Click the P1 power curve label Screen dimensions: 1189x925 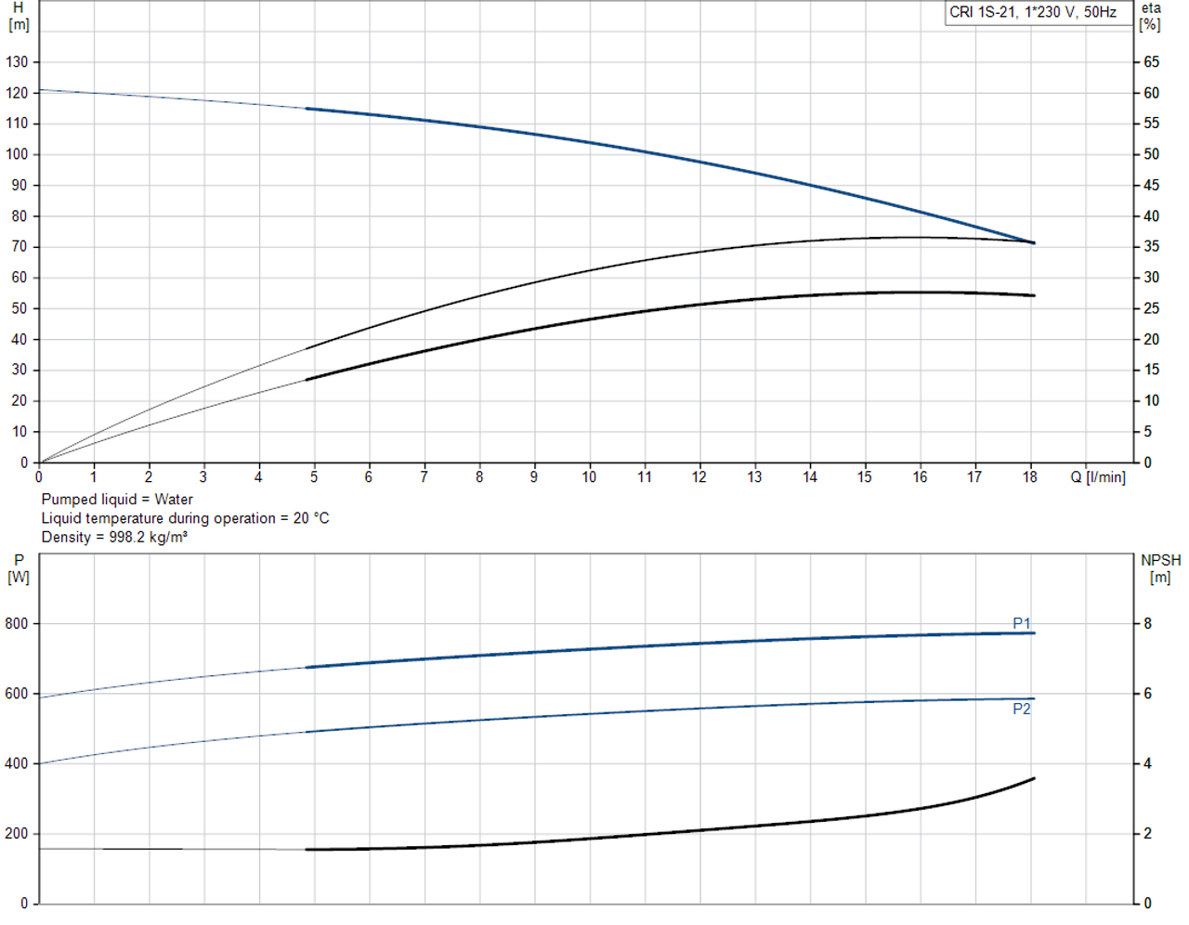[x=1021, y=623]
